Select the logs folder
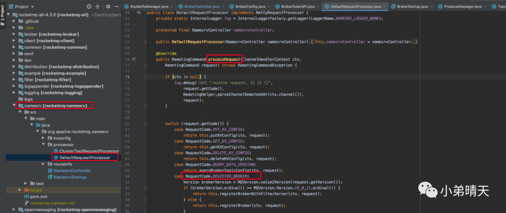Screen dimensions: 506x213 point(29,99)
